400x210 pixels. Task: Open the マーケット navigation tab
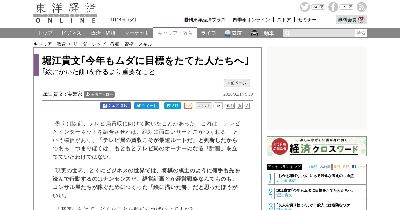(137, 33)
